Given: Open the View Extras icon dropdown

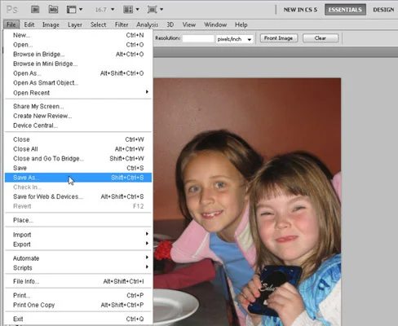Looking at the screenshot, I should [x=74, y=10].
